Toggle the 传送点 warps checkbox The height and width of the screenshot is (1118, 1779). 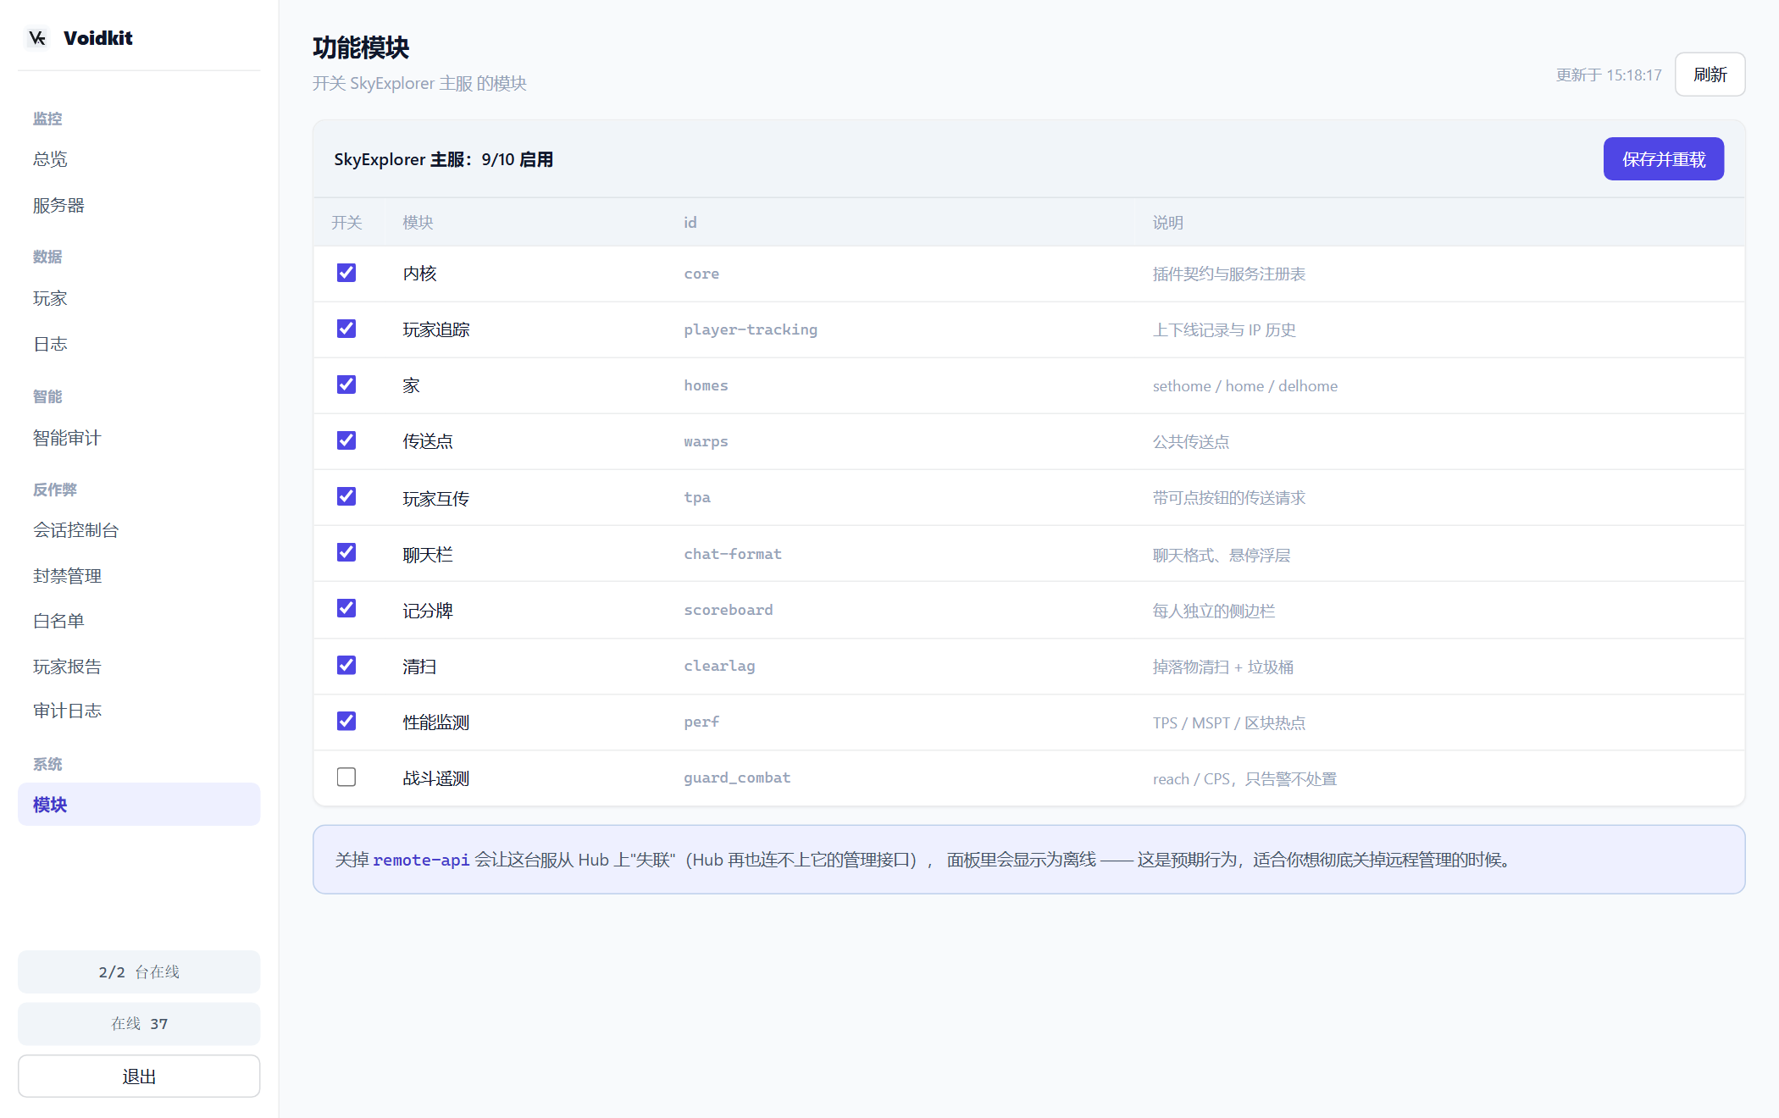coord(346,440)
